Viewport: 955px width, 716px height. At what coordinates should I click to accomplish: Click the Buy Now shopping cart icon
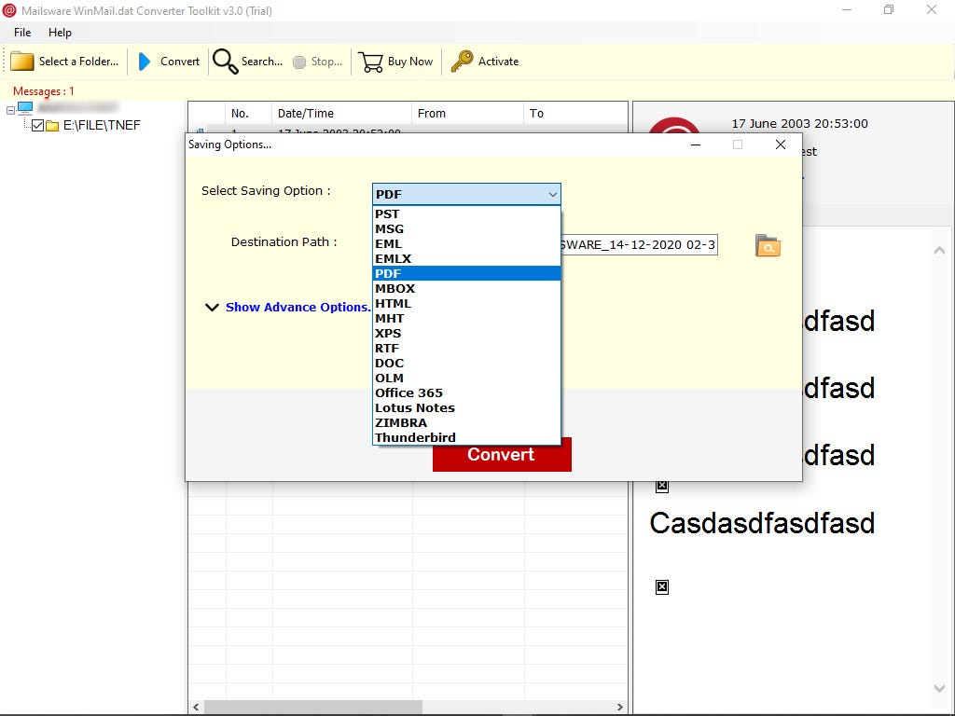click(370, 62)
